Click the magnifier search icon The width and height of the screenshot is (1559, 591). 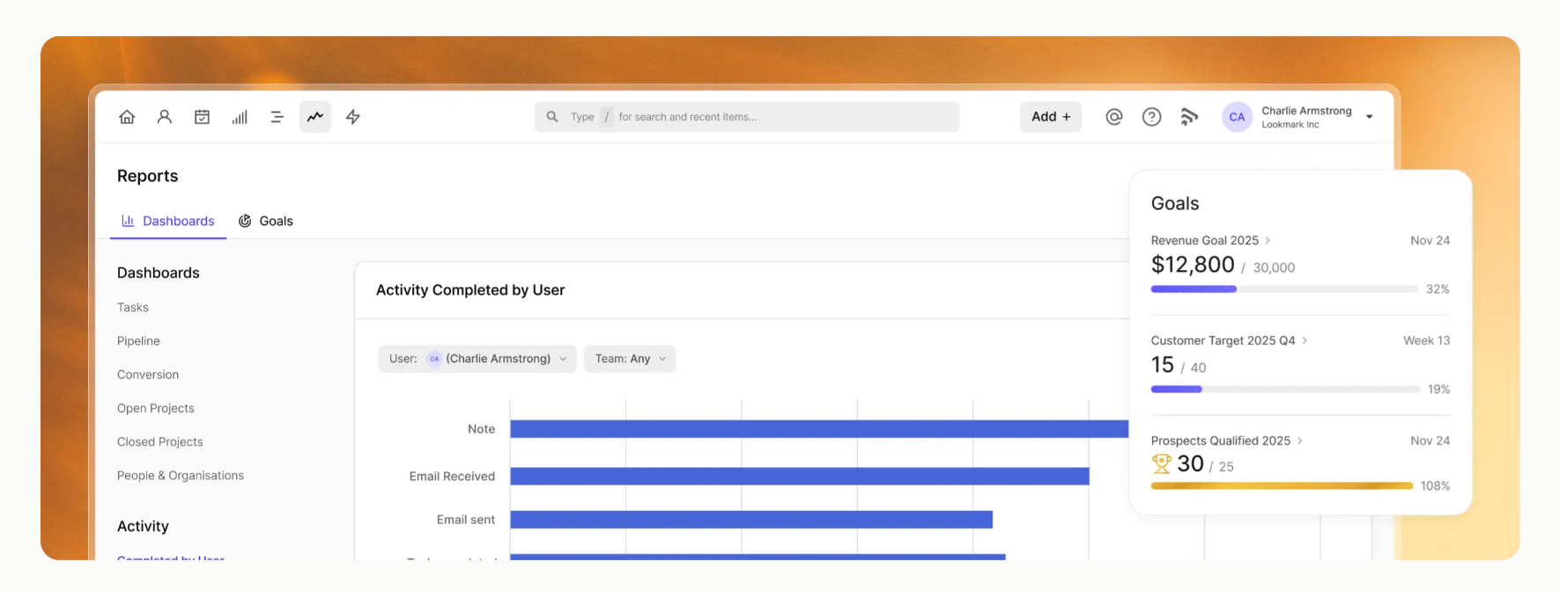click(x=552, y=117)
